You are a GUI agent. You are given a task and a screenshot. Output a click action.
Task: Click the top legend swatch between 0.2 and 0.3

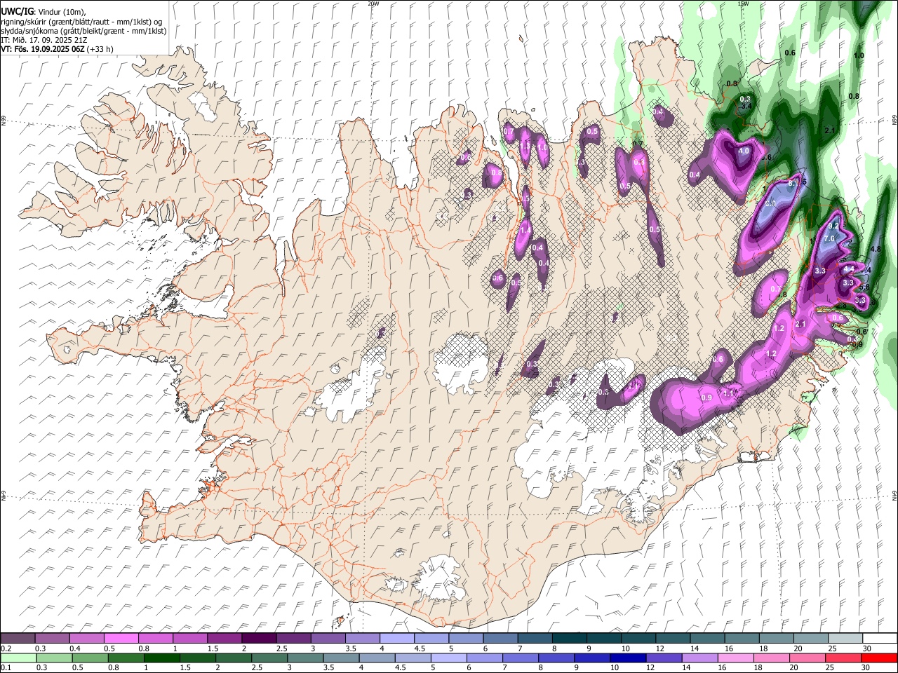click(18, 639)
